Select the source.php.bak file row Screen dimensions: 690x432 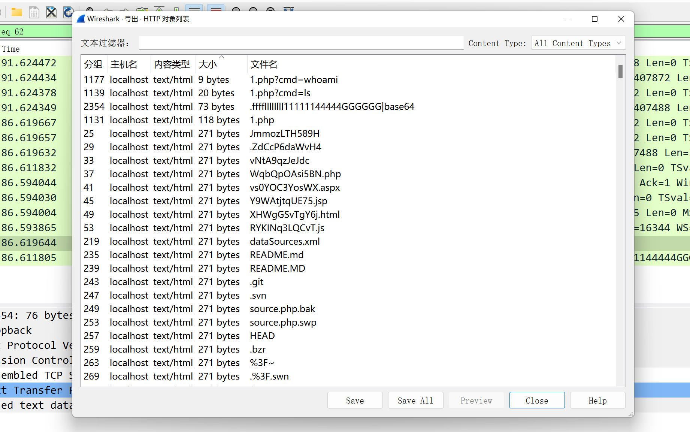click(x=348, y=309)
